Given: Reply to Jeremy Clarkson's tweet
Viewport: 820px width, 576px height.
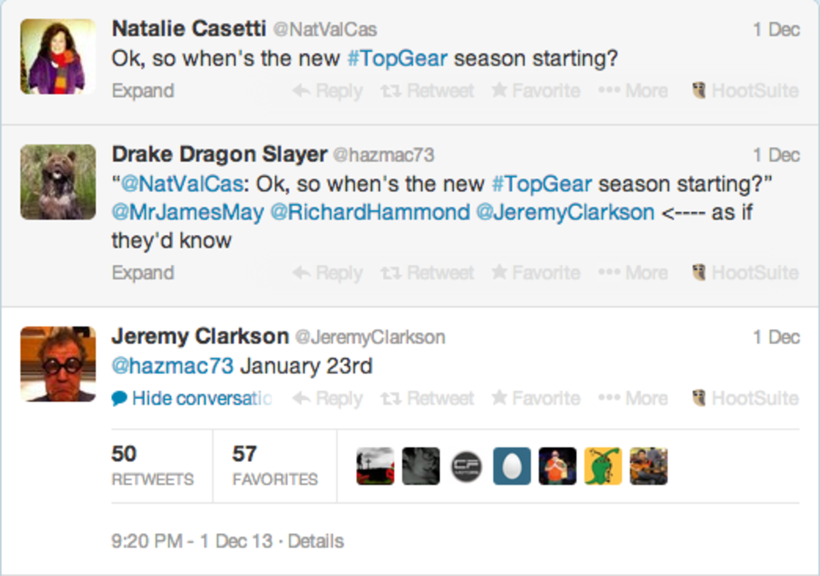Looking at the screenshot, I should pos(327,399).
